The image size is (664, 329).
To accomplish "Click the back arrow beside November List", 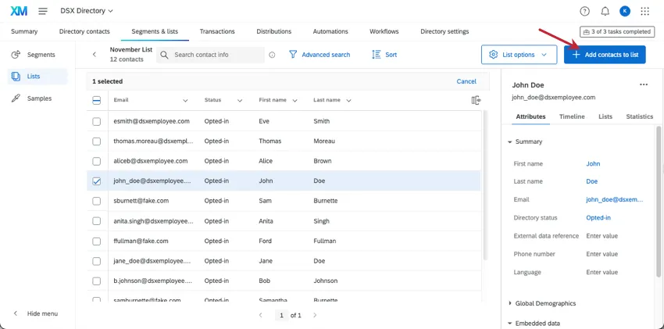I will (x=95, y=55).
